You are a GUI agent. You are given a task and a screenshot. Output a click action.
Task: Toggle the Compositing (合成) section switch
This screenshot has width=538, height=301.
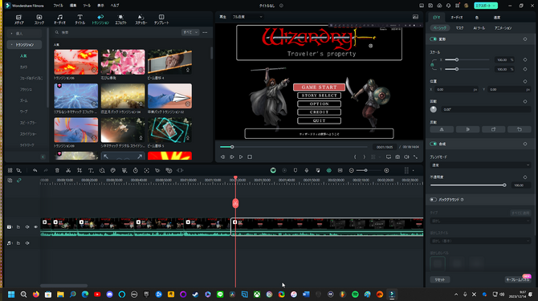434,144
